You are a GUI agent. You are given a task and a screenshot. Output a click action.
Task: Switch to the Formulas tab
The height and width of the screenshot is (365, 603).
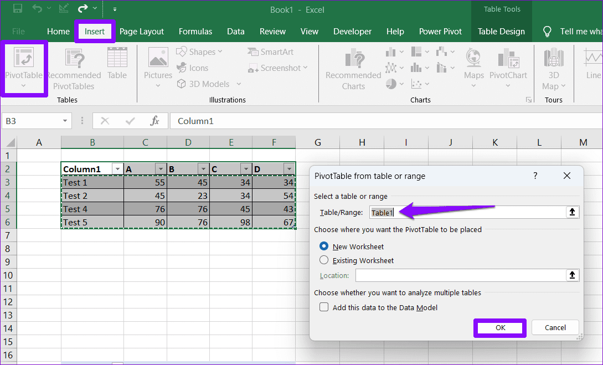click(x=195, y=32)
